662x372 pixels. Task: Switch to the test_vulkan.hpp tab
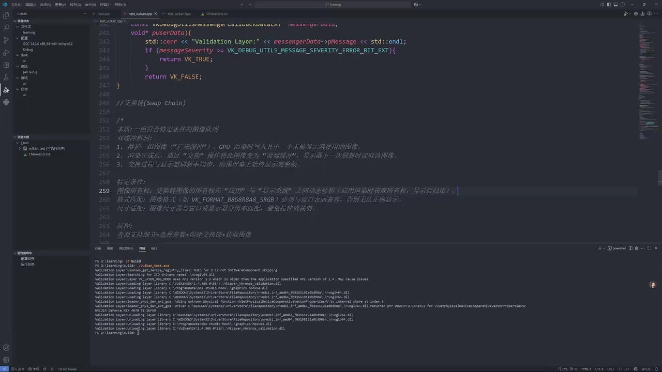click(179, 14)
